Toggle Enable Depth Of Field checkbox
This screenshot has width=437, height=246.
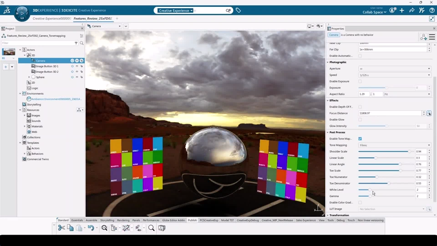tap(360, 107)
